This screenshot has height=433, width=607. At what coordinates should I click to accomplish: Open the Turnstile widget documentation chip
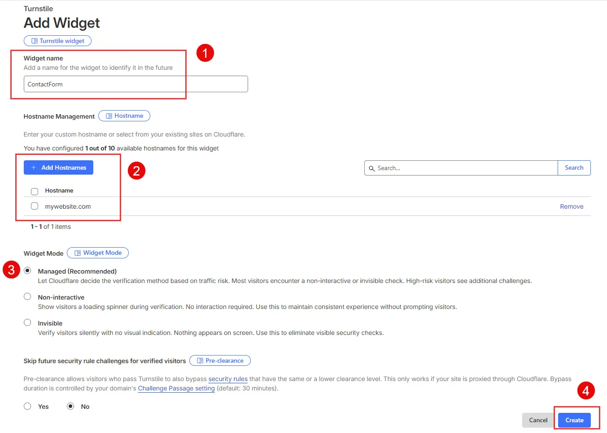(57, 40)
